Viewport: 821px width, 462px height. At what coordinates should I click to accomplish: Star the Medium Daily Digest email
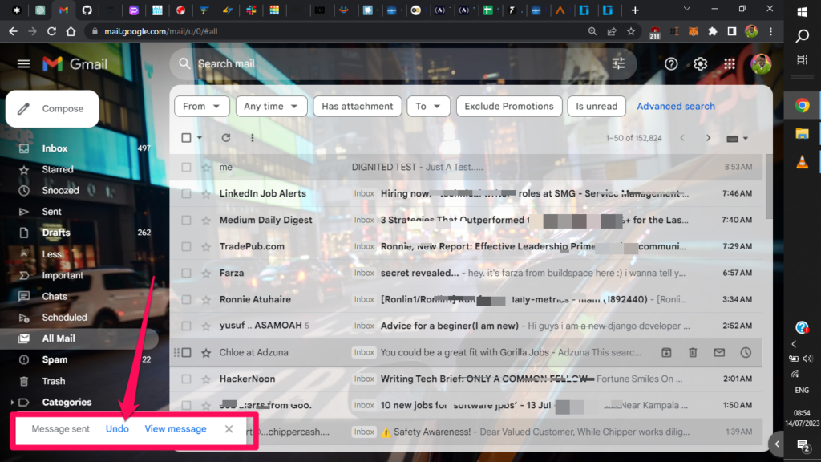tap(206, 221)
